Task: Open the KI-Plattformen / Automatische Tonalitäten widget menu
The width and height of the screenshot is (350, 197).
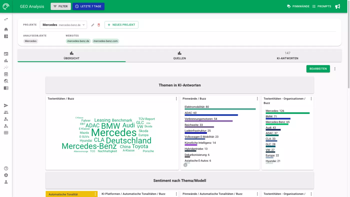Action: pos(176,194)
